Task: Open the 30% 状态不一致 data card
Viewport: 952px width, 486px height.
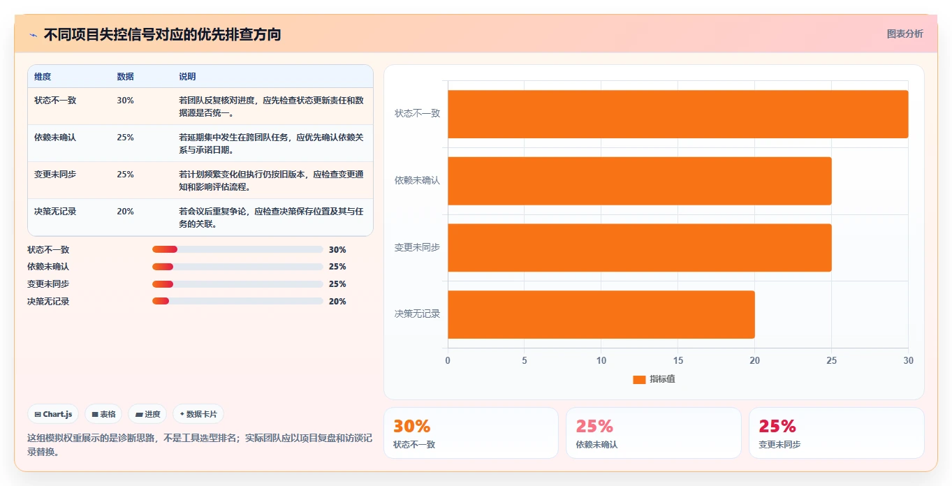Action: coord(471,433)
